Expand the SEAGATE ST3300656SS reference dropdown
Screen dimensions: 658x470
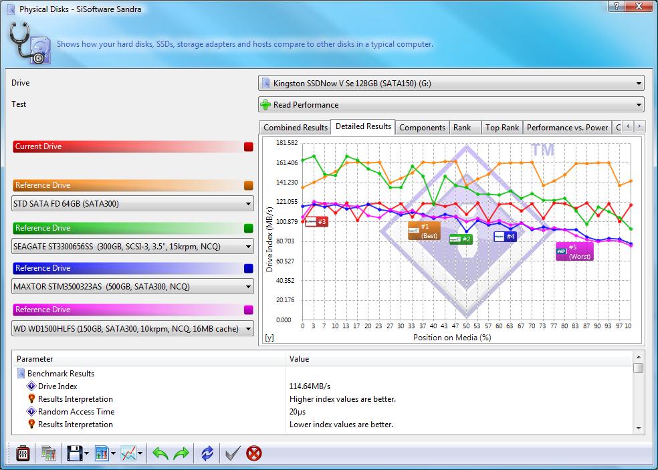pyautogui.click(x=132, y=246)
